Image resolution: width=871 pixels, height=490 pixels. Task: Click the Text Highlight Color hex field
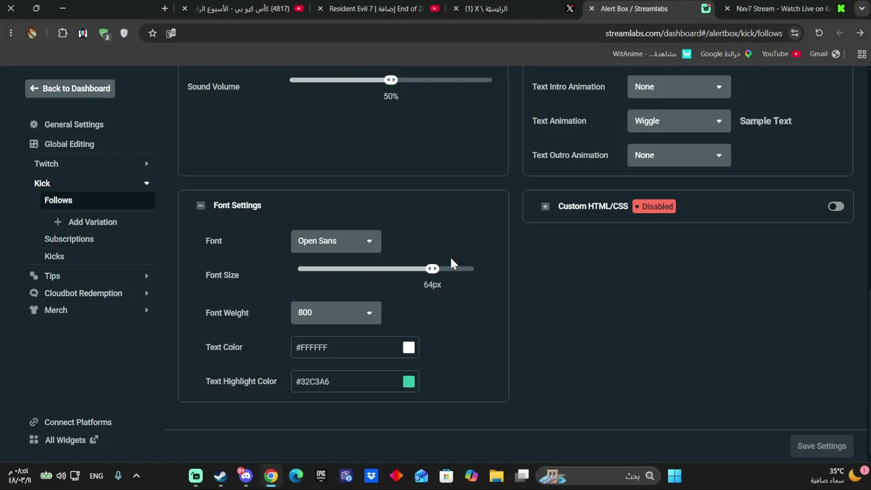click(346, 382)
